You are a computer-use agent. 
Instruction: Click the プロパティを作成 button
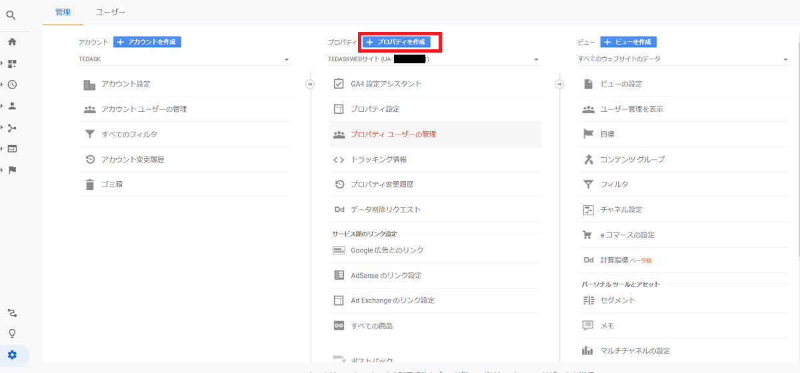pos(396,42)
